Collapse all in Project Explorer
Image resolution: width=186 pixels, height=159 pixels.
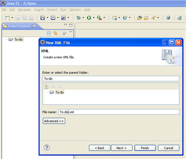pos(49,34)
